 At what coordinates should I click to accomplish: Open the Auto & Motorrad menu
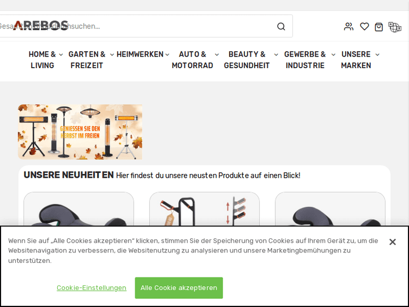[x=193, y=60]
